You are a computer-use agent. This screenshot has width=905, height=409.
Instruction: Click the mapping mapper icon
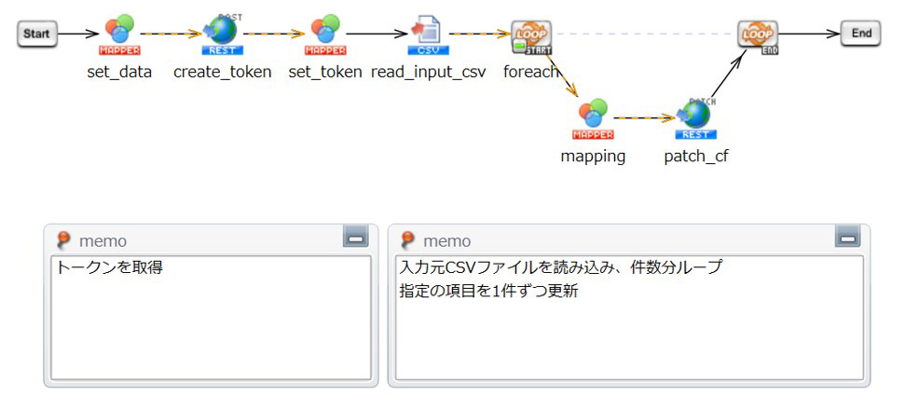593,118
